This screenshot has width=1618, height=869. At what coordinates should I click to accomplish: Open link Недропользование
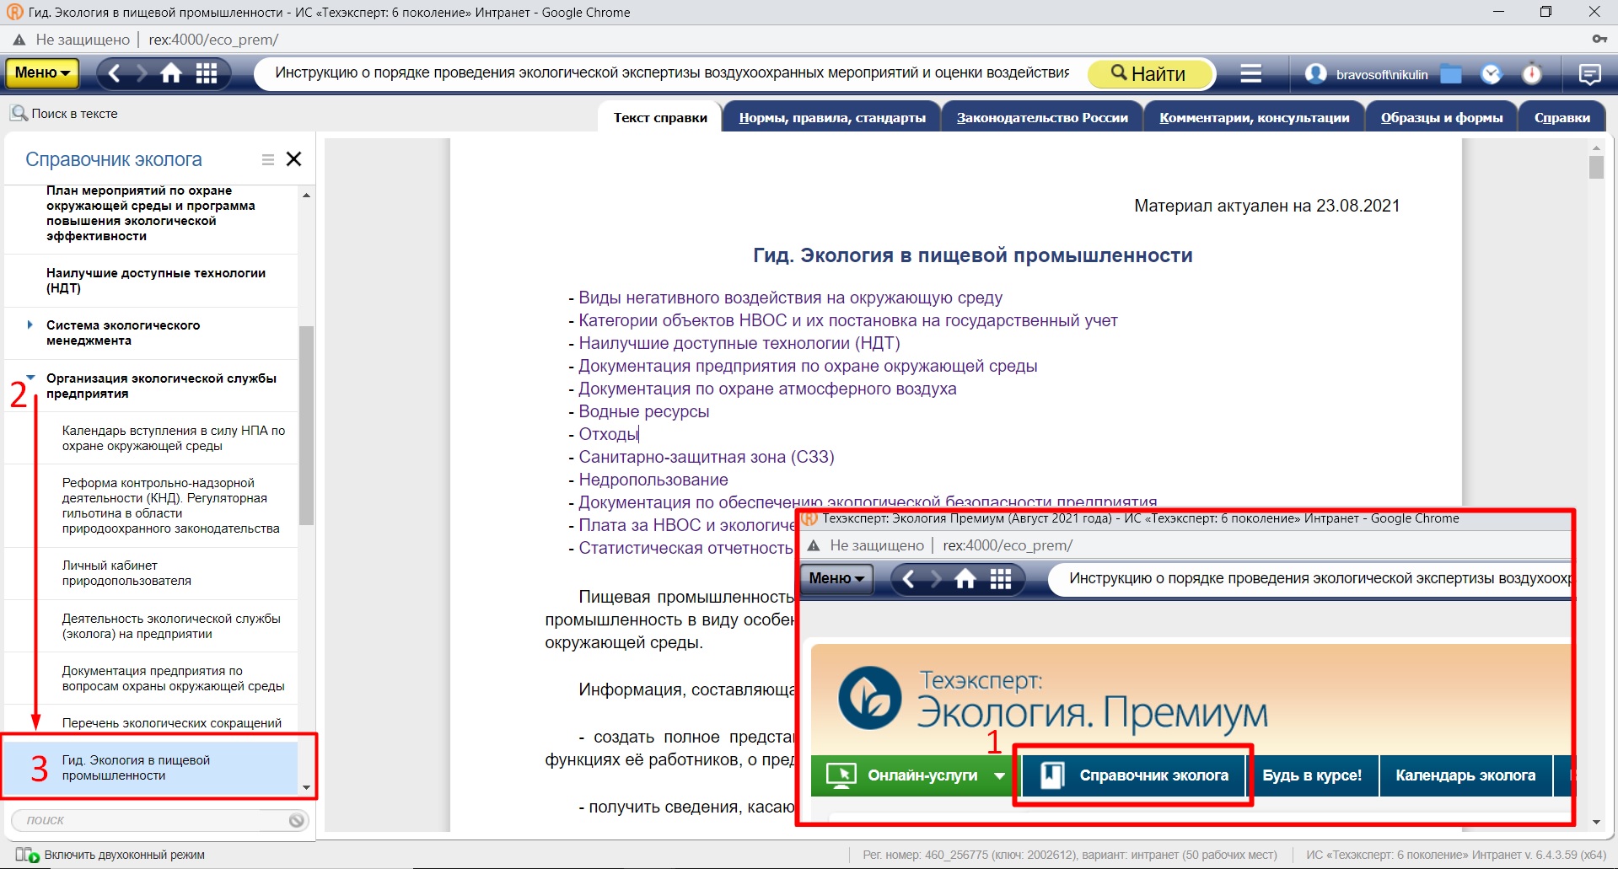click(x=653, y=480)
